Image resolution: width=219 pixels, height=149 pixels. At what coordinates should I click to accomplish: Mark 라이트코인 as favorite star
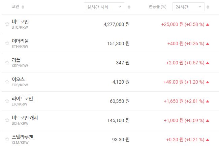tap(7, 101)
